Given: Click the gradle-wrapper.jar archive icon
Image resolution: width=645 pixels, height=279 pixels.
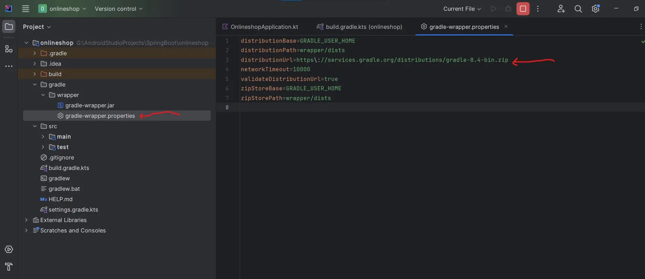Looking at the screenshot, I should point(60,105).
